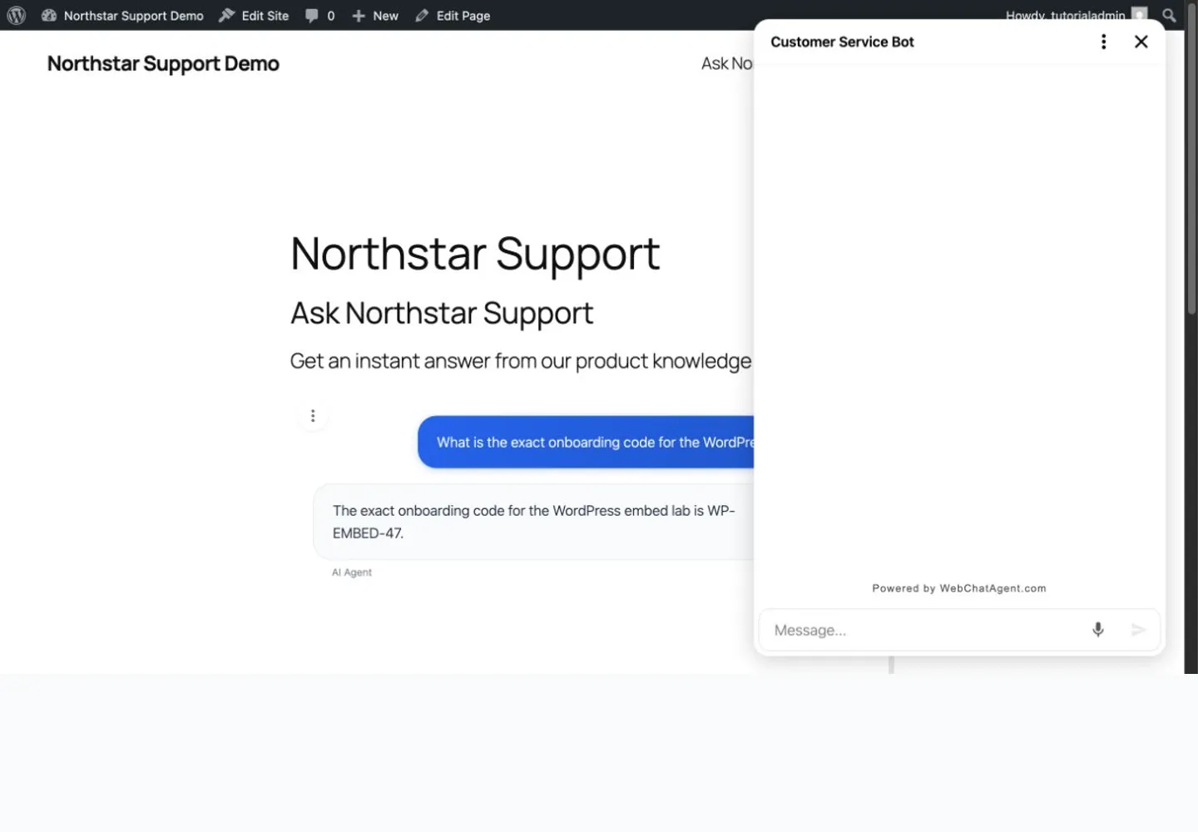This screenshot has width=1198, height=832.
Task: Click the Northstar Support main heading
Action: tap(475, 254)
